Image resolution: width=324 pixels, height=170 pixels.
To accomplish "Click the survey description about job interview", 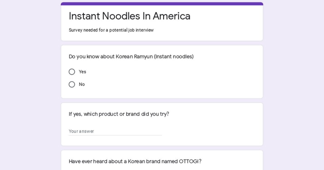I will (x=111, y=30).
